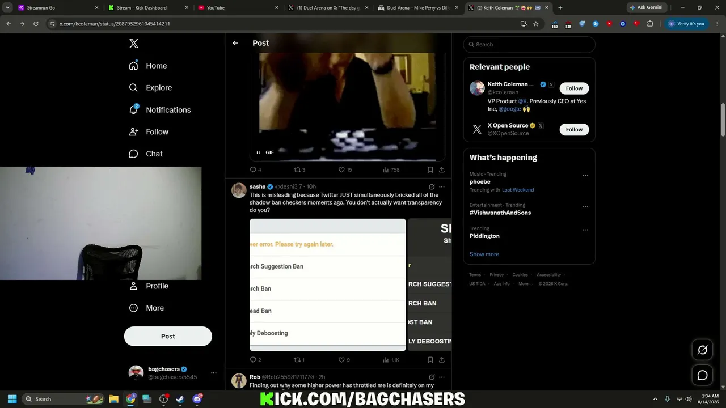The height and width of the screenshot is (408, 726).
Task: Click the X logo in the sidebar
Action: point(133,44)
